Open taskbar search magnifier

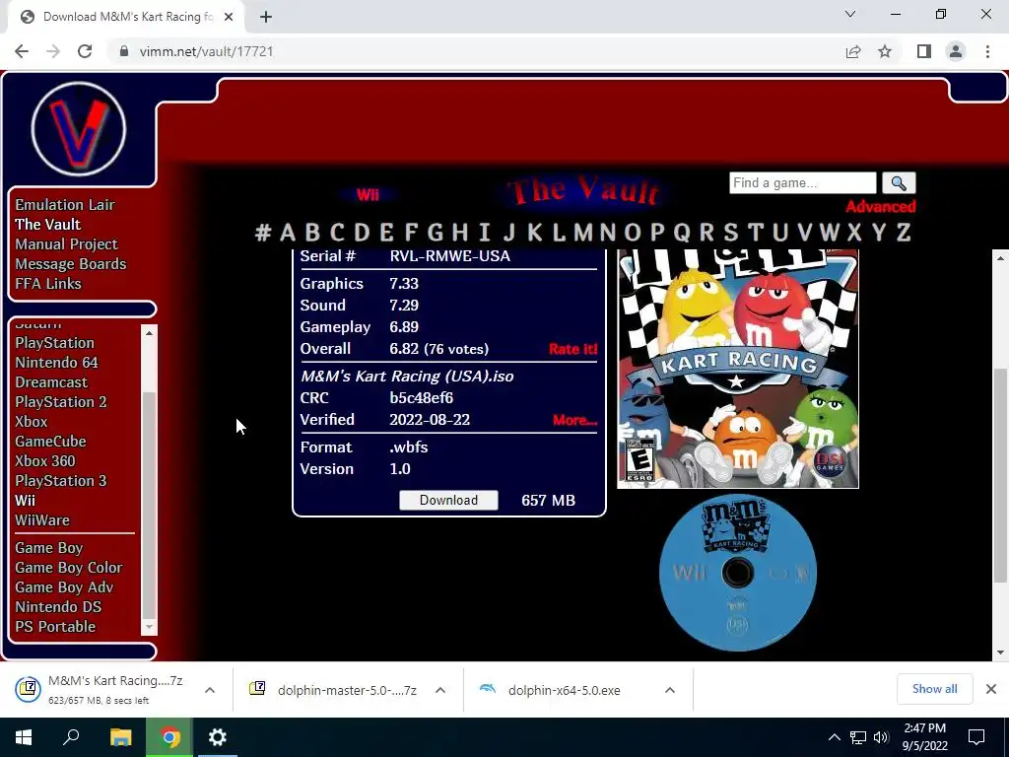click(x=71, y=737)
